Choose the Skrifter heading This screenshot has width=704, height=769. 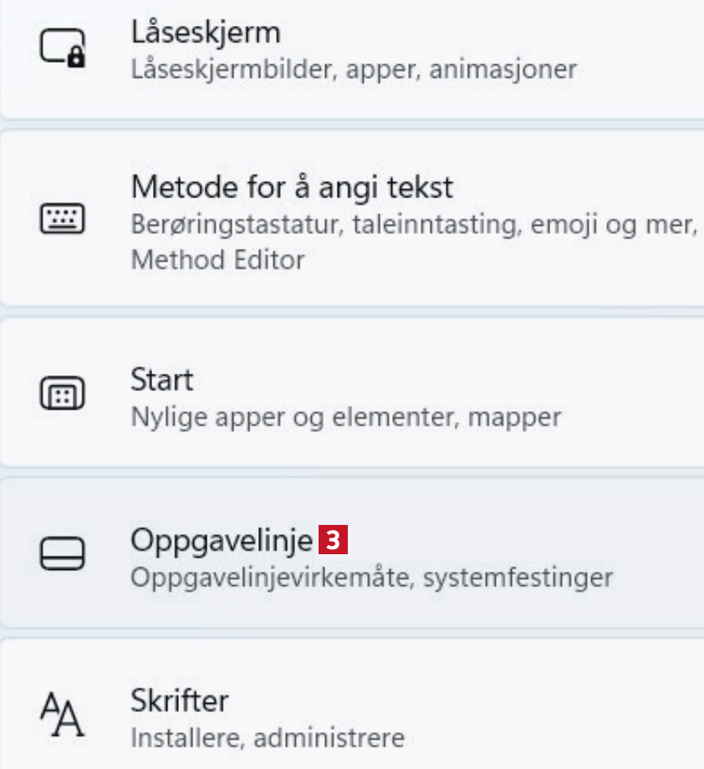180,700
